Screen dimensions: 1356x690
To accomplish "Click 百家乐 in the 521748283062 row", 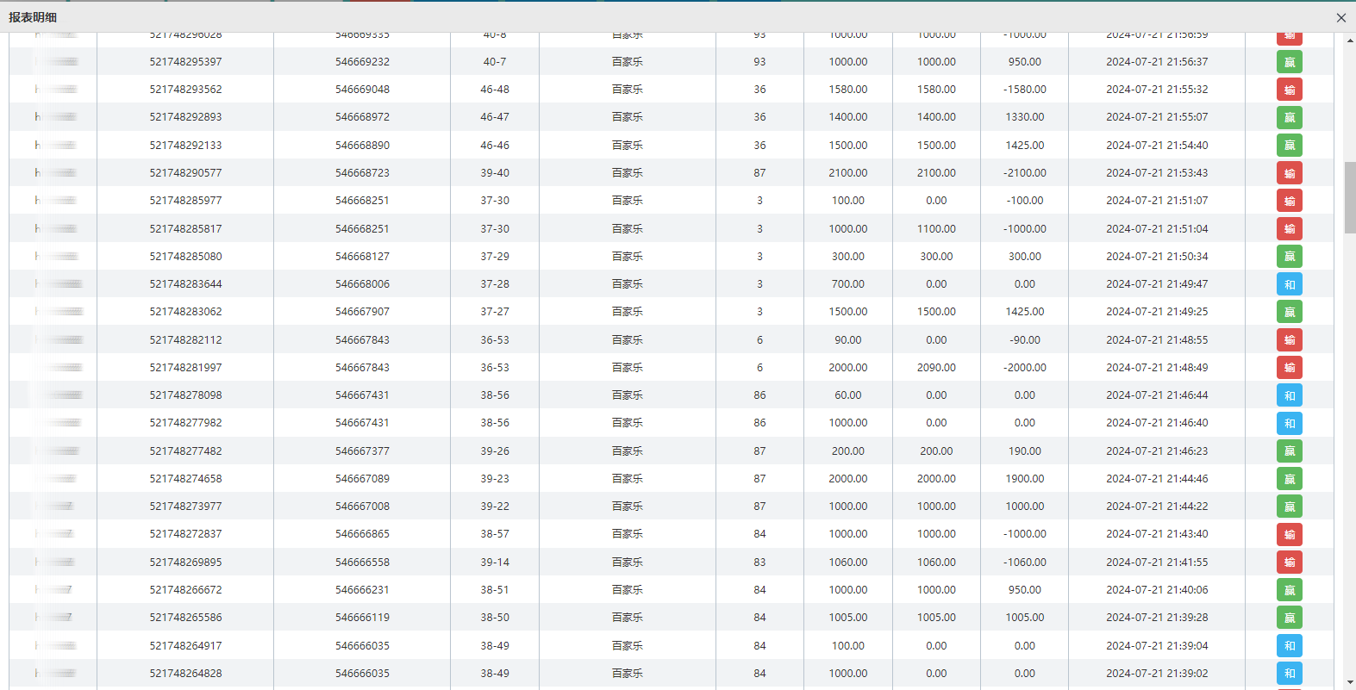I will [x=627, y=312].
